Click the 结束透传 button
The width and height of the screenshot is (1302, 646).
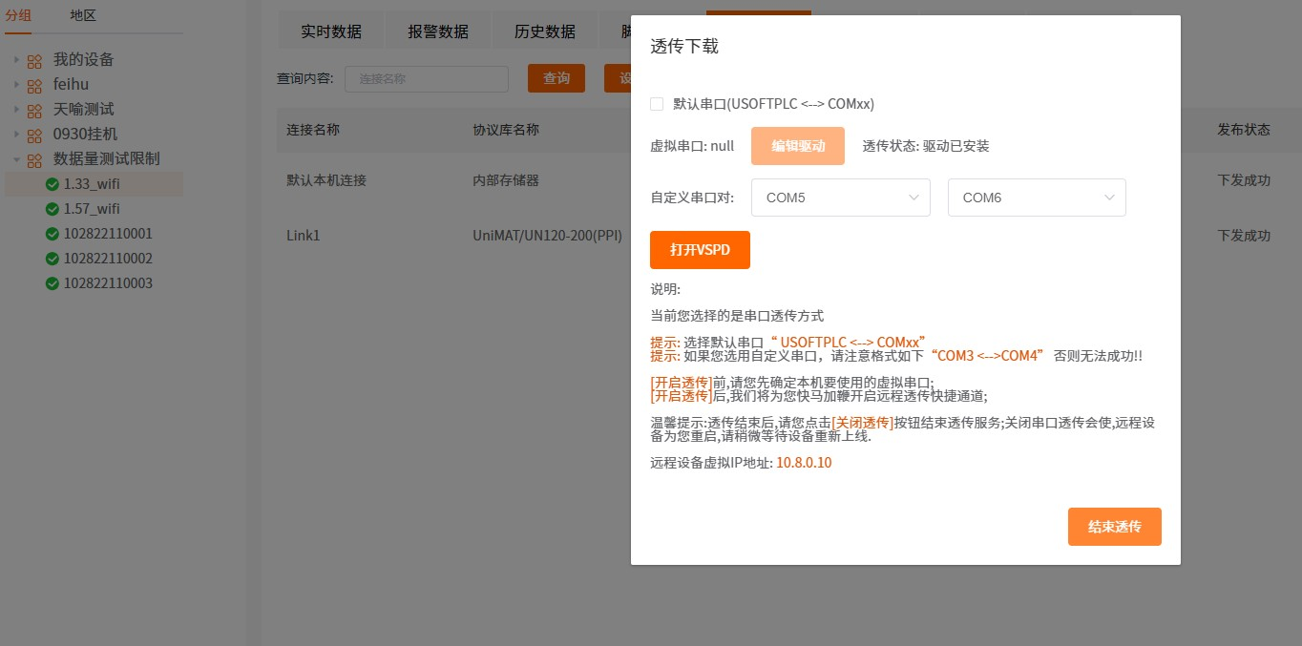coord(1115,527)
